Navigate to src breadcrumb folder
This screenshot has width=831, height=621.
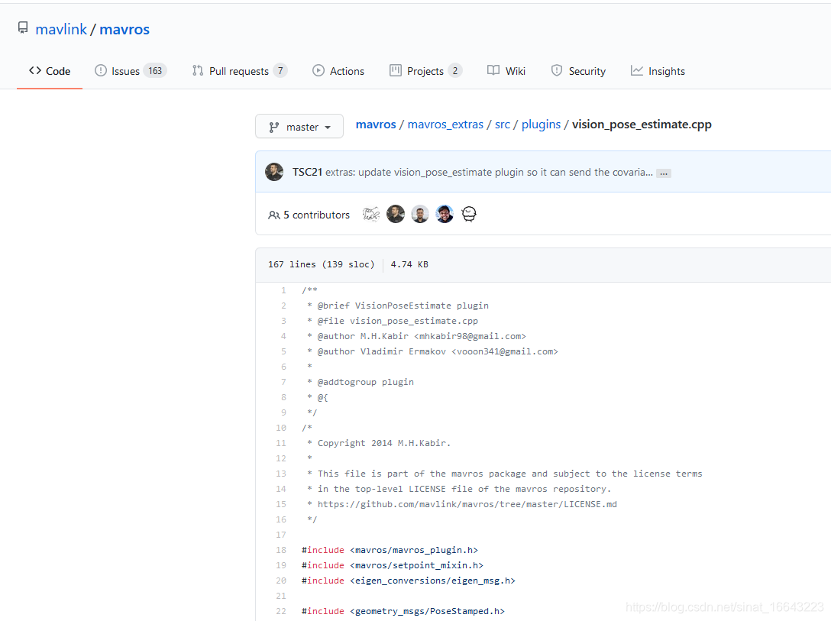[503, 125]
